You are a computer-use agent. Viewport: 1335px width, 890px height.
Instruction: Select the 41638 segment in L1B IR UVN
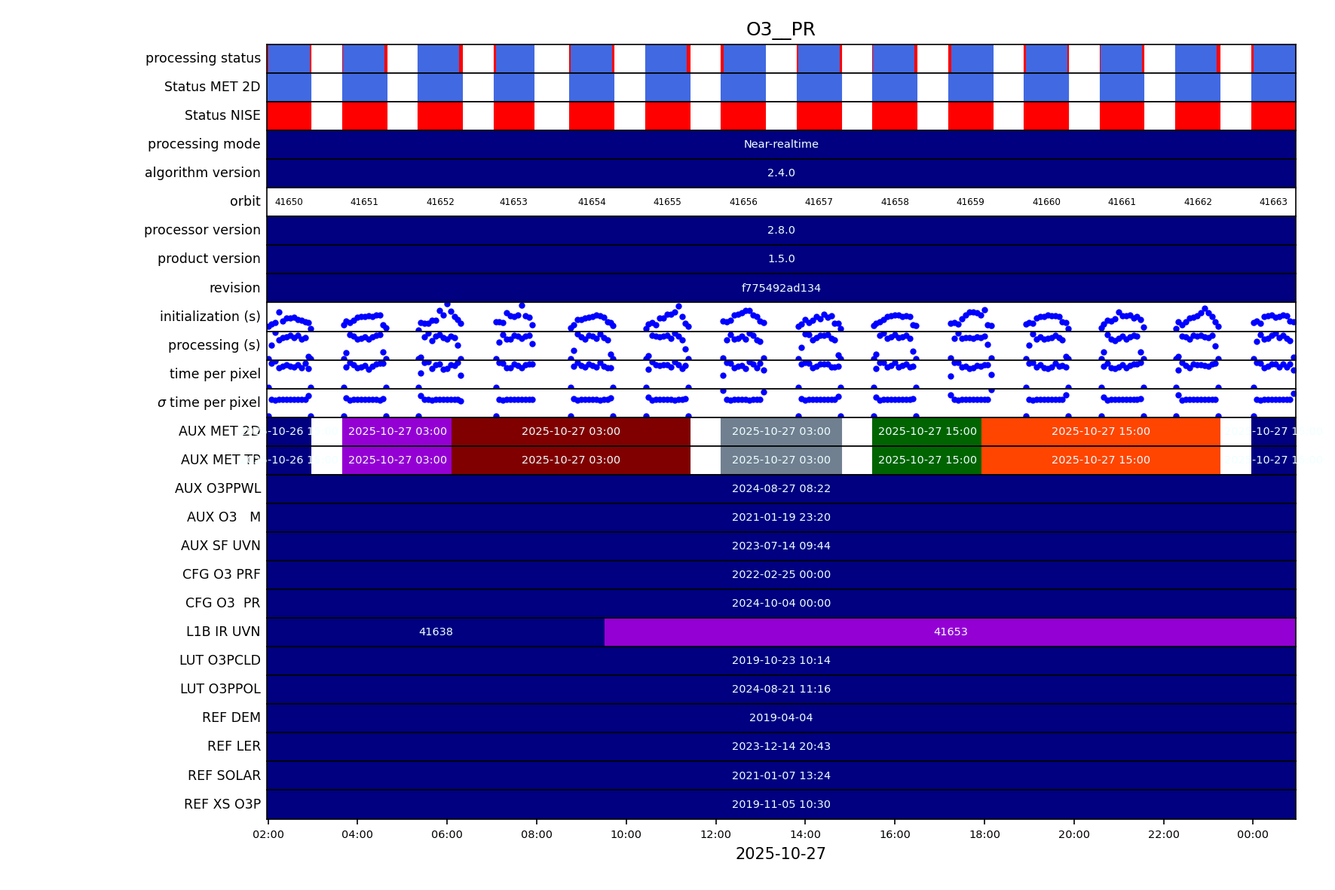[x=436, y=632]
